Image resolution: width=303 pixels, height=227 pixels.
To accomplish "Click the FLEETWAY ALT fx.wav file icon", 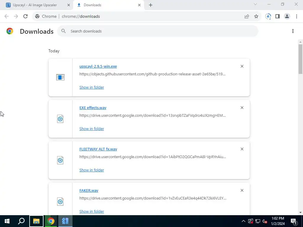I will [x=60, y=160].
